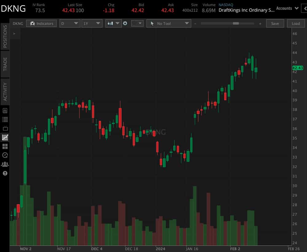Open the 1Y time range dropdown

[x=92, y=24]
